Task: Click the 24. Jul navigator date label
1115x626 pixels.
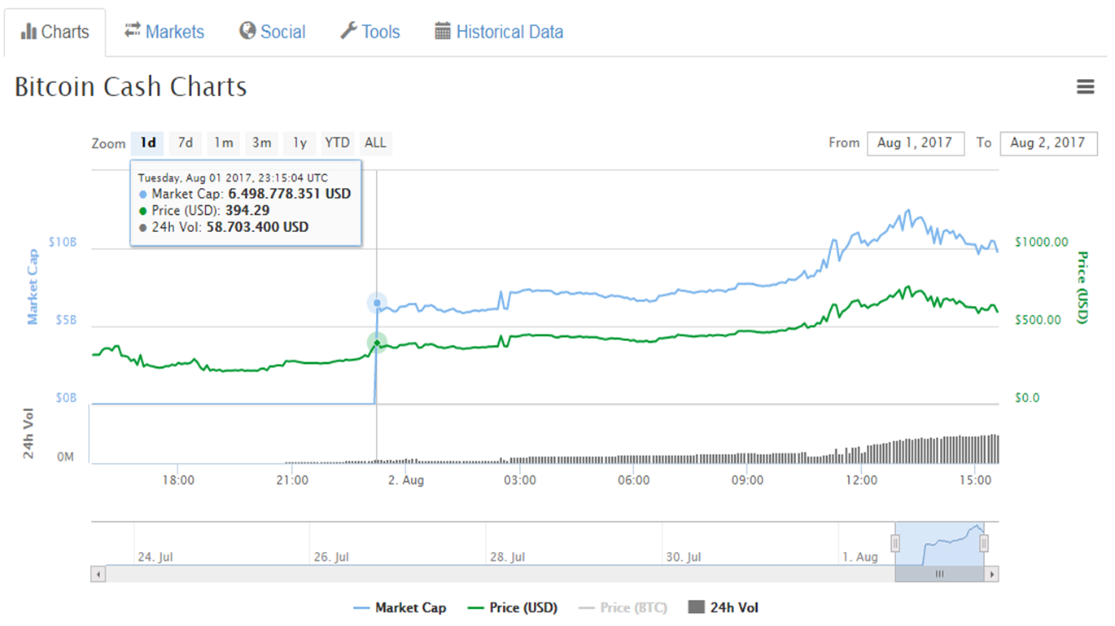Action: pyautogui.click(x=156, y=557)
